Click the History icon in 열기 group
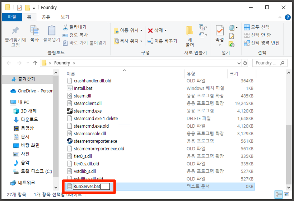 (x=232, y=45)
